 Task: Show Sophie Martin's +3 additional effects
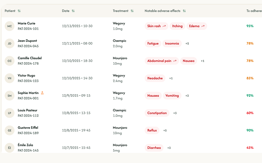click(187, 96)
